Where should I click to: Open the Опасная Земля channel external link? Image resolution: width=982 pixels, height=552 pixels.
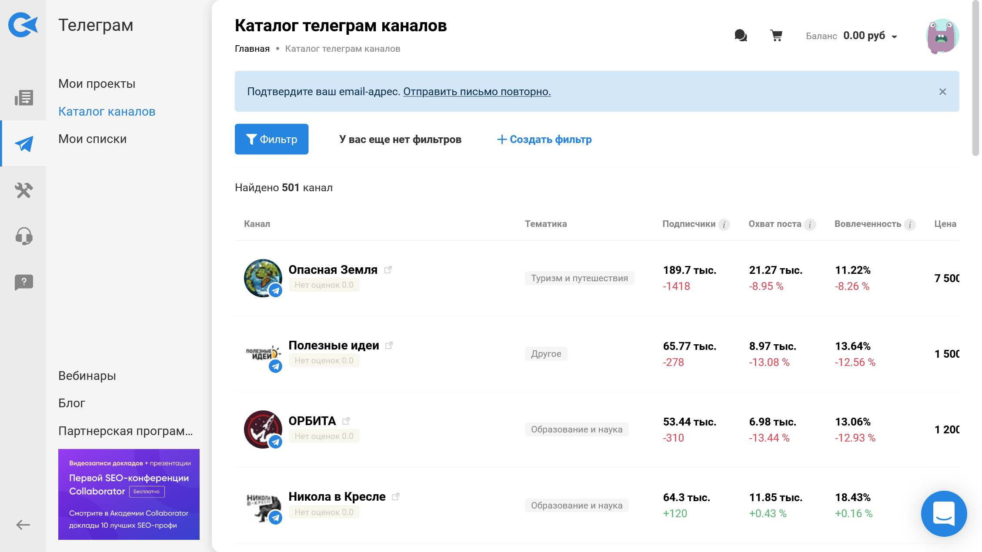(x=388, y=269)
